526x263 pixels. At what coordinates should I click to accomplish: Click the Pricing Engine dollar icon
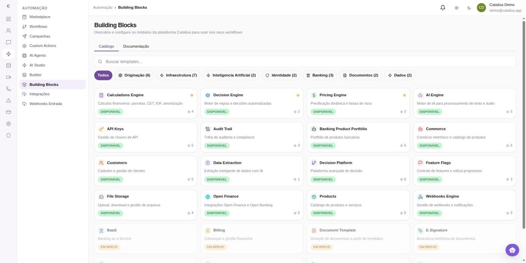[x=314, y=95]
